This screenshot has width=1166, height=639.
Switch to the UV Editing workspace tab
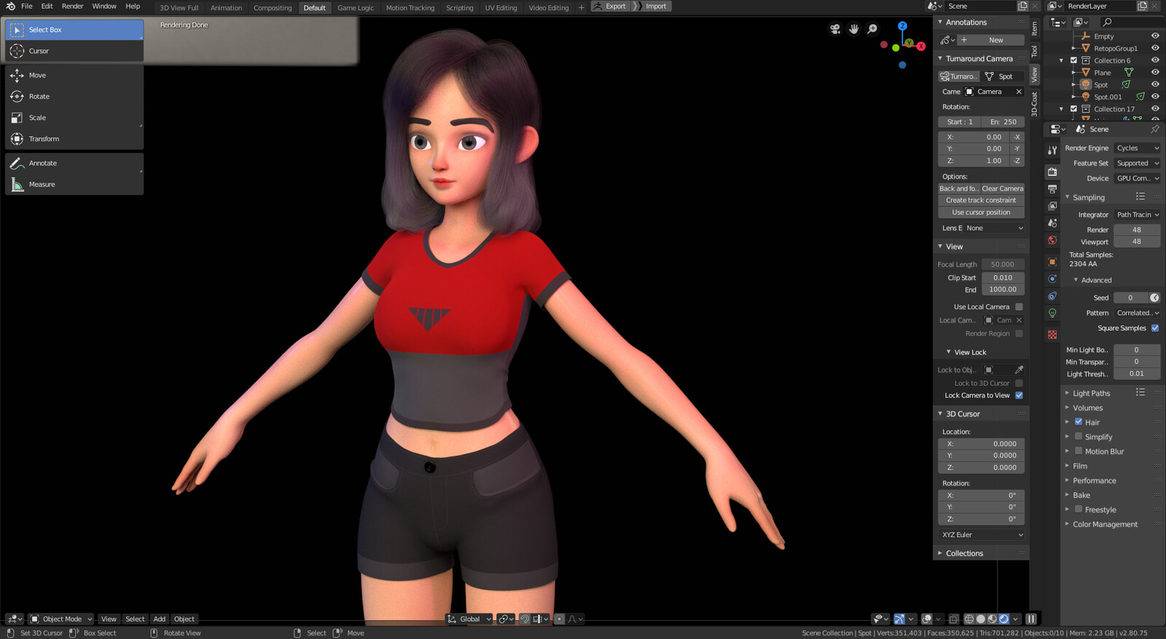point(501,8)
